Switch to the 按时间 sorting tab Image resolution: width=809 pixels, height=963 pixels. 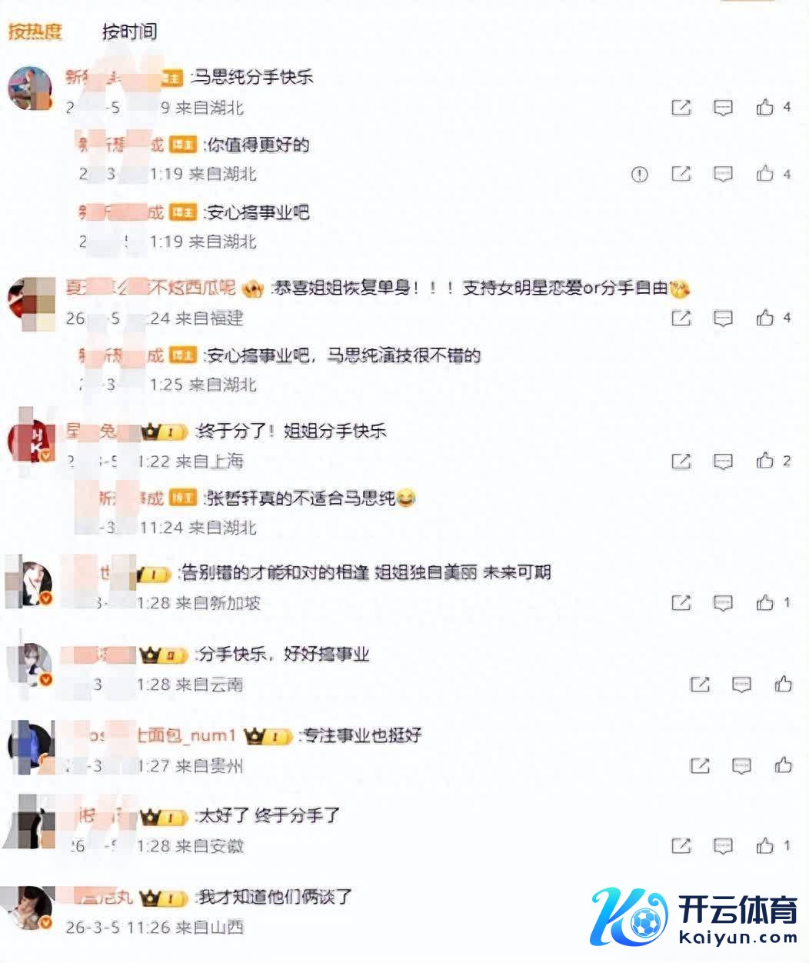tap(129, 32)
